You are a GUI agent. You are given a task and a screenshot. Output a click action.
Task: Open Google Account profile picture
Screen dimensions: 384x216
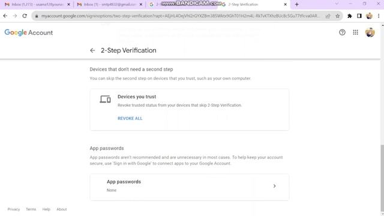pos(370,32)
